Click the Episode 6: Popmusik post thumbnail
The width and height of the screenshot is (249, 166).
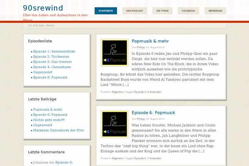[x=115, y=124]
